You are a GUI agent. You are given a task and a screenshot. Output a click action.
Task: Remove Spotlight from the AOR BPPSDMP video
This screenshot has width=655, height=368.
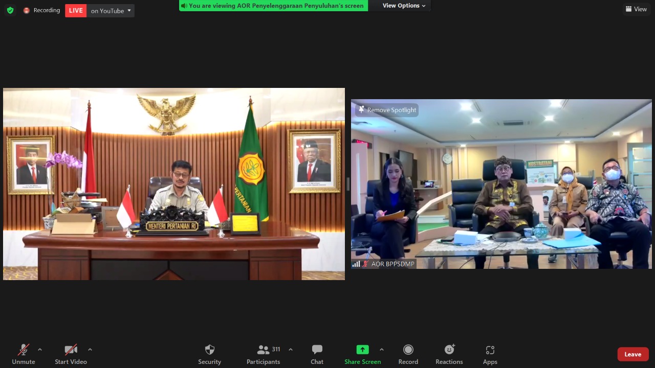point(386,109)
